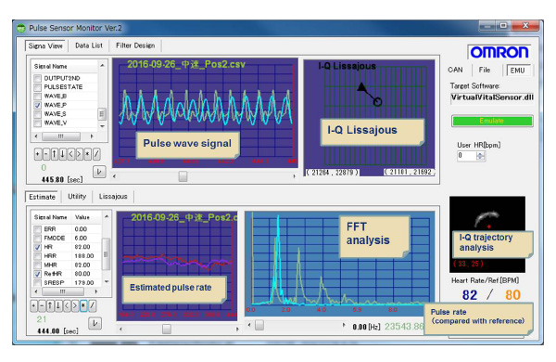The image size is (556, 362).
Task: Click the minus button under the upper signal list
Action: click(46, 154)
